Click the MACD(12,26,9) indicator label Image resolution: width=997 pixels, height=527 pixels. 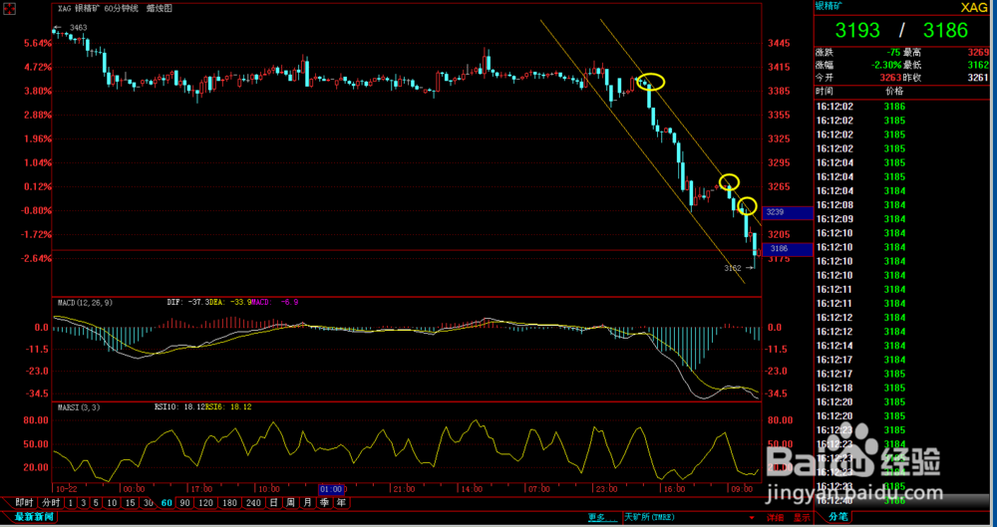[83, 303]
